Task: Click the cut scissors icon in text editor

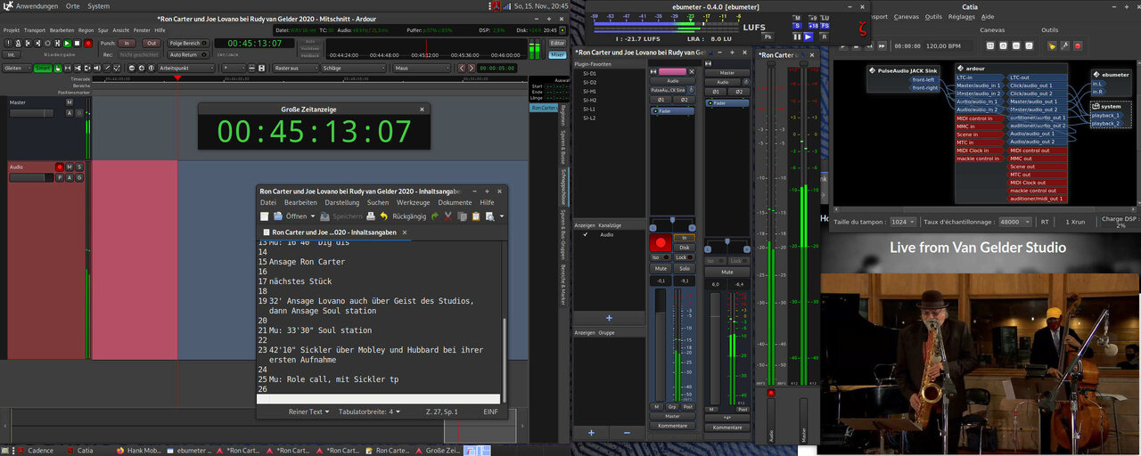Action: click(x=448, y=216)
